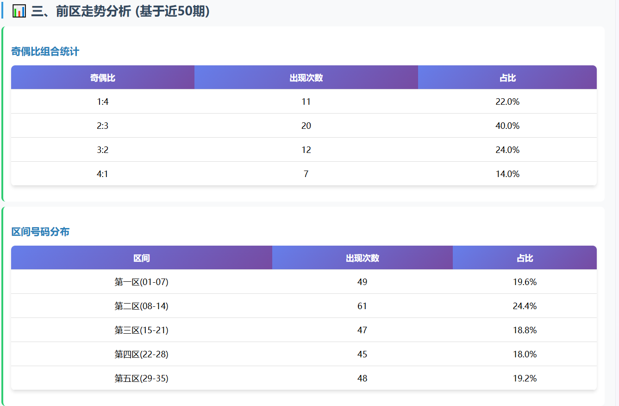
Task: Select the 第五区(29-35) row label
Action: click(x=142, y=379)
